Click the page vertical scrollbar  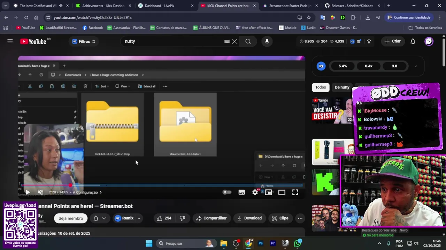click(x=444, y=52)
